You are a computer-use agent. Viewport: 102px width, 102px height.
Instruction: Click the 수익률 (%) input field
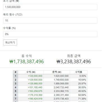pos(50,34)
